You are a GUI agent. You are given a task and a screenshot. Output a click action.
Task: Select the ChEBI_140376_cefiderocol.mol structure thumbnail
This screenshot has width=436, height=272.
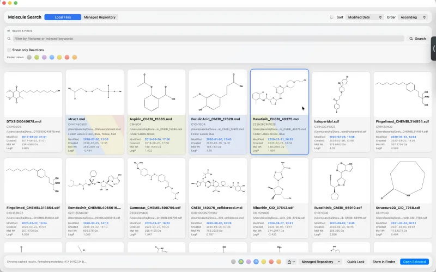pos(218,181)
